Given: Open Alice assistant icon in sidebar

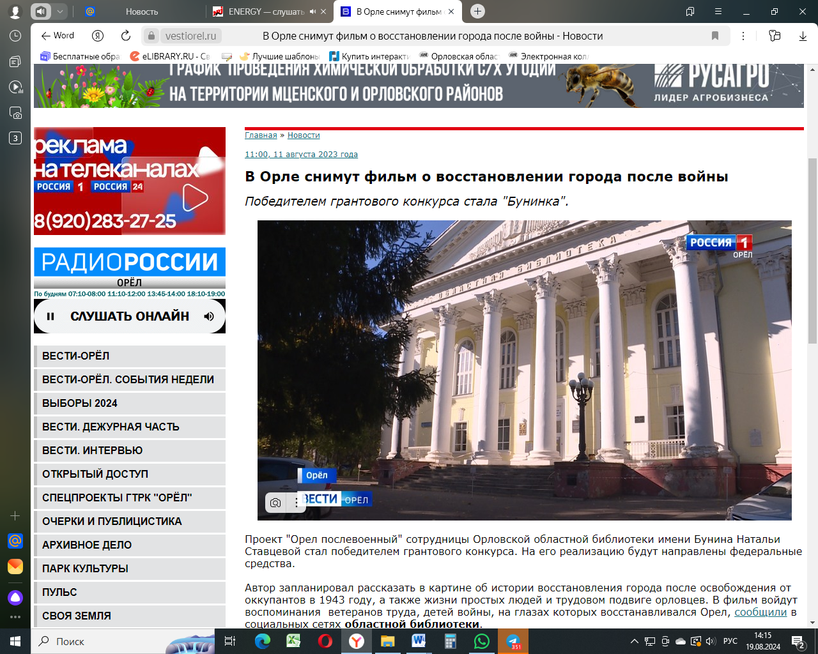Looking at the screenshot, I should 15,597.
